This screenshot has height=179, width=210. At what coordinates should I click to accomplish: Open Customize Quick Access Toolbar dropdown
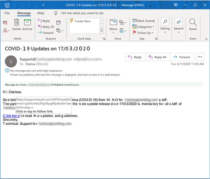click(43, 5)
